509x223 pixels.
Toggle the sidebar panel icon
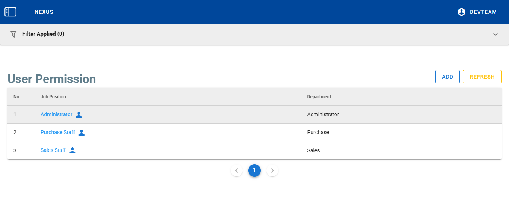pyautogui.click(x=10, y=12)
